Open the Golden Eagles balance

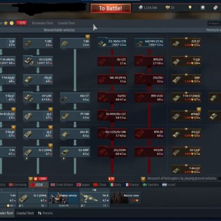[x=170, y=8]
